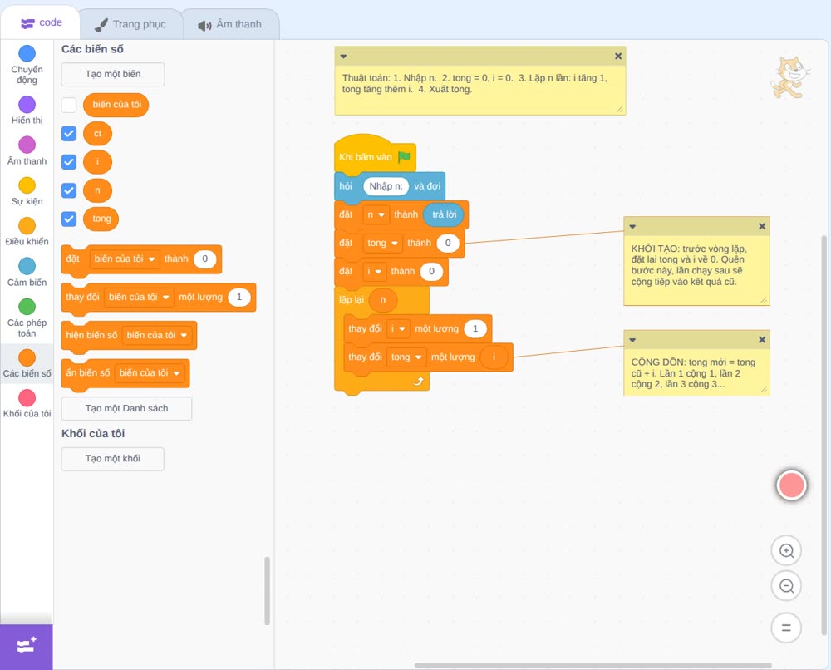Zoom in the workspace
The image size is (831, 670).
(x=786, y=551)
